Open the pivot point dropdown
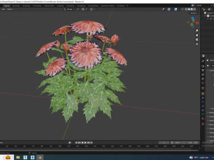 tap(78, 9)
